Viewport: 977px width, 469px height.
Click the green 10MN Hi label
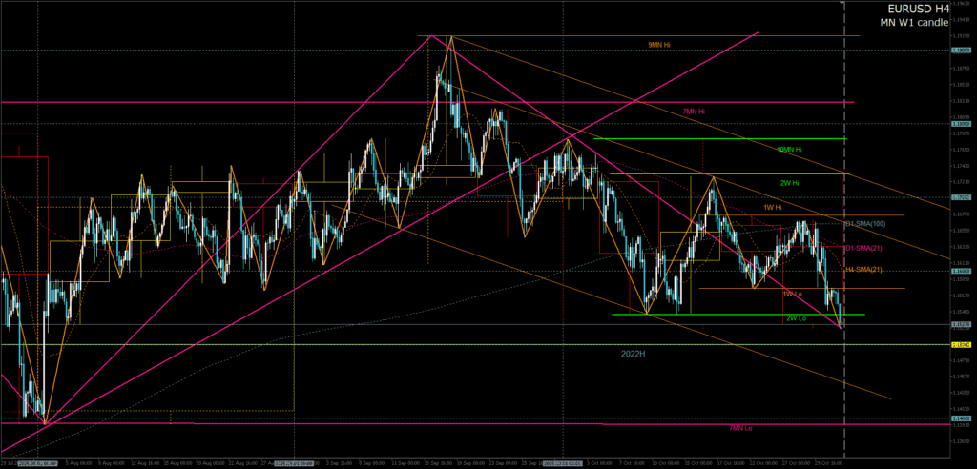(789, 150)
